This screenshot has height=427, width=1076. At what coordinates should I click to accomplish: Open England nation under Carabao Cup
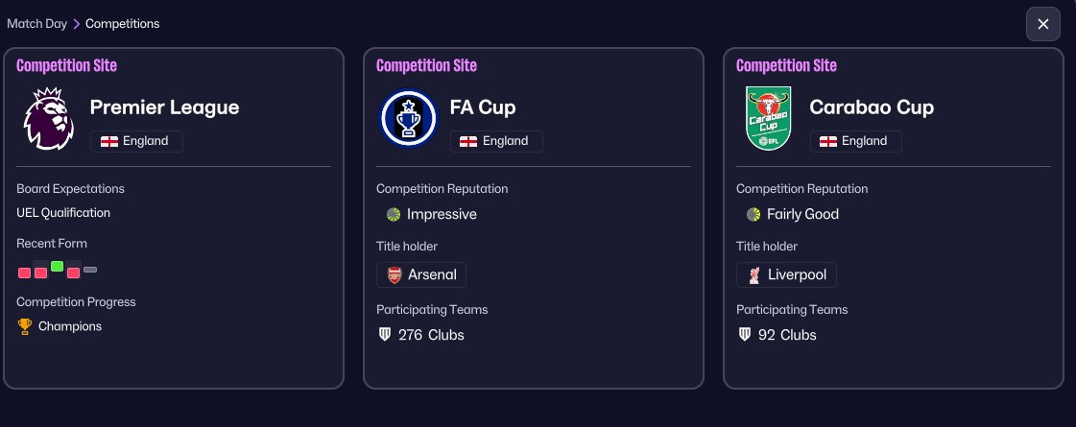pyautogui.click(x=856, y=141)
